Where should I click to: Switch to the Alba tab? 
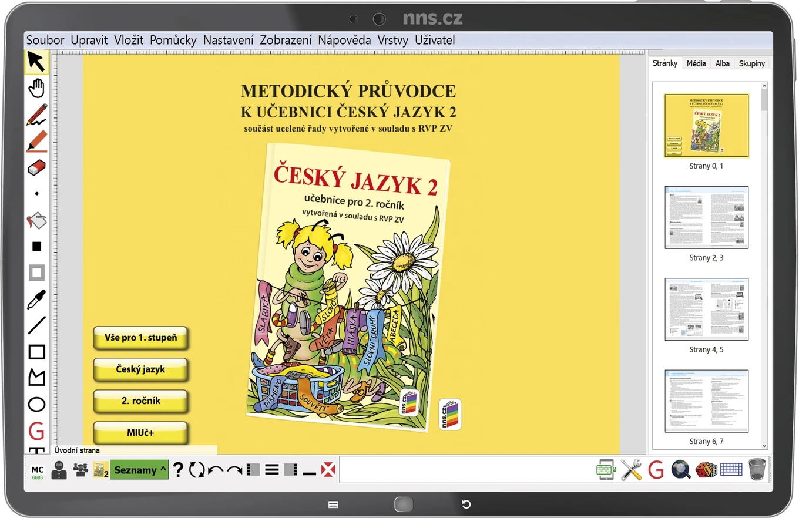722,63
